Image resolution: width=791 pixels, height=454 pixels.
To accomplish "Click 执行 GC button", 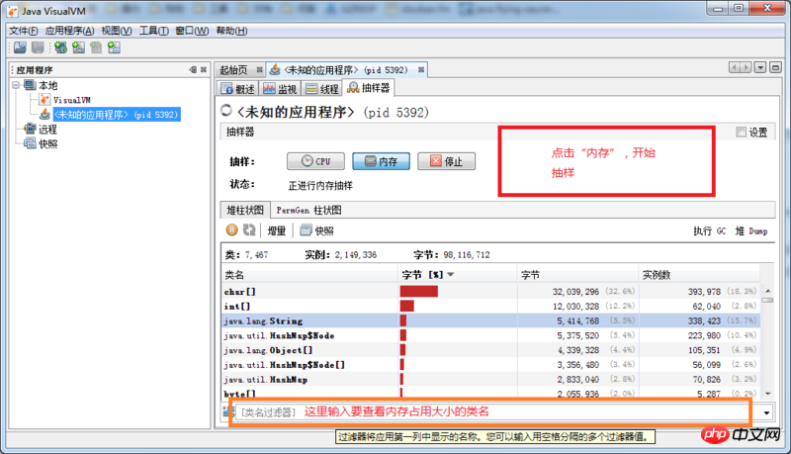I will pyautogui.click(x=709, y=230).
